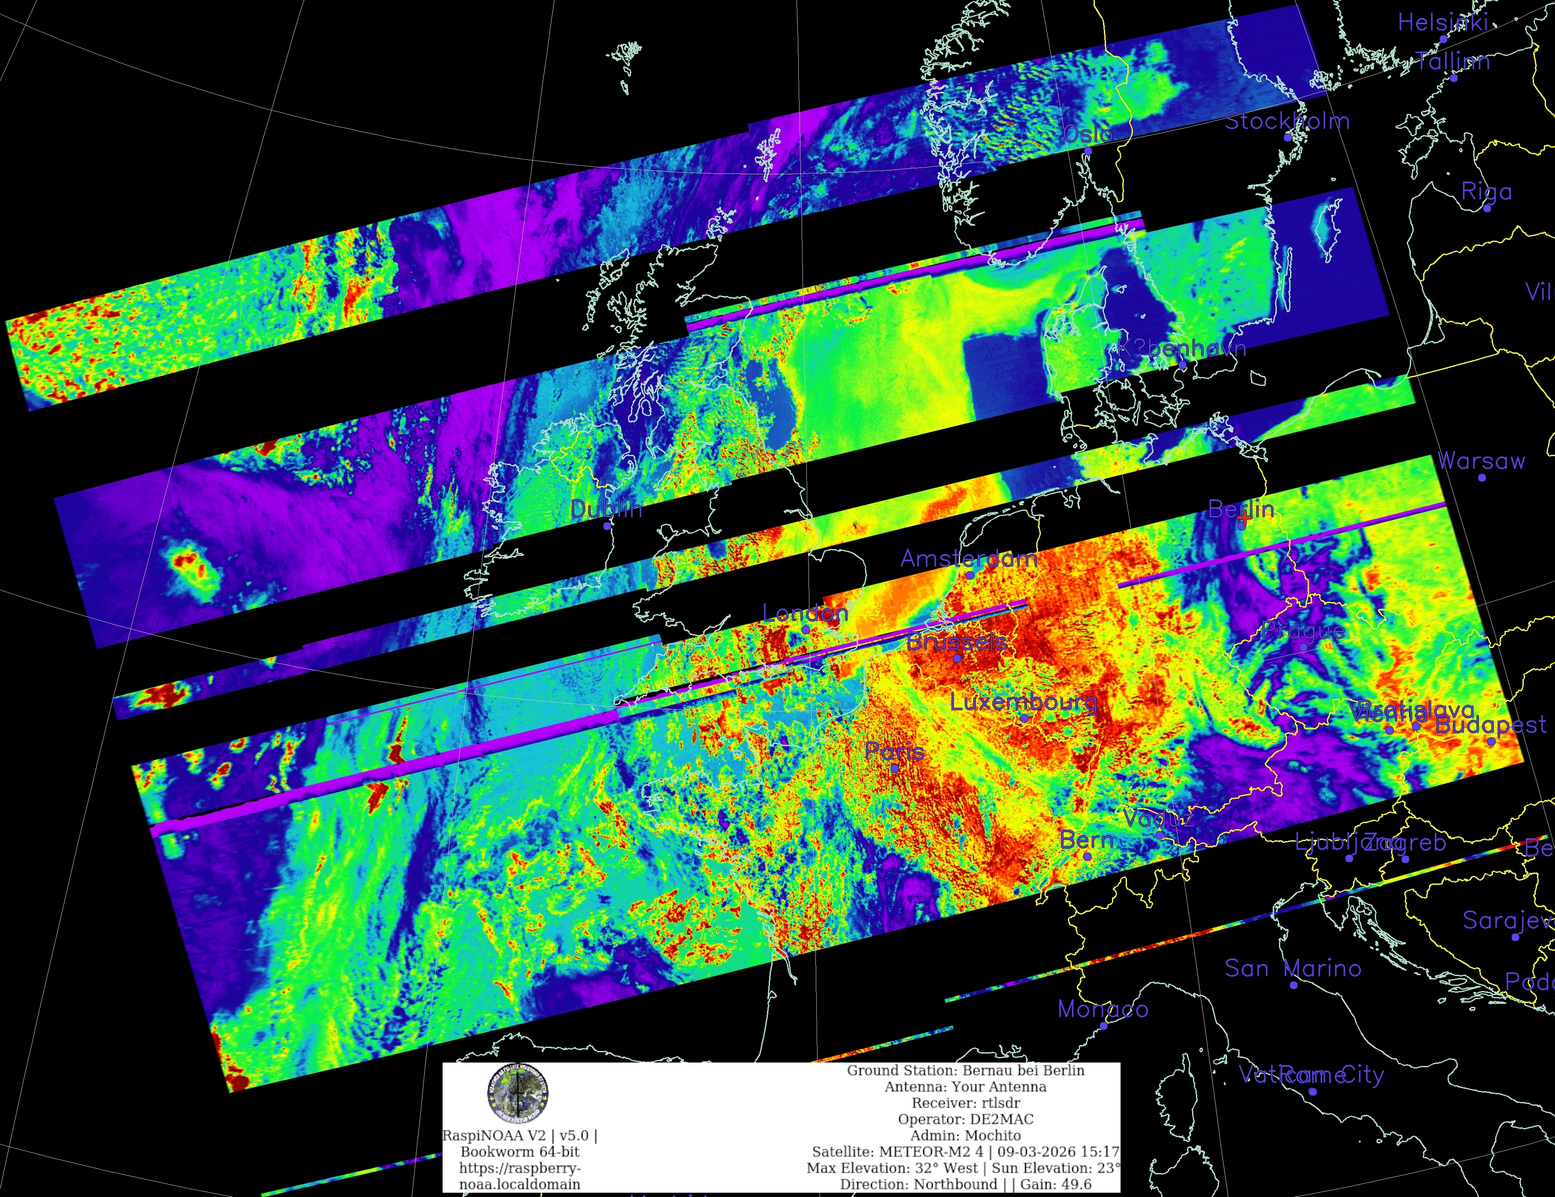Click the Paris city marker dot
Image resolution: width=1555 pixels, height=1197 pixels.
[895, 768]
